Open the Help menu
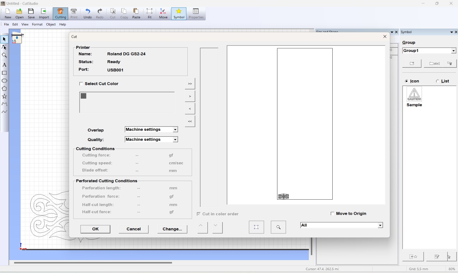Image resolution: width=458 pixels, height=273 pixels. pos(63,25)
